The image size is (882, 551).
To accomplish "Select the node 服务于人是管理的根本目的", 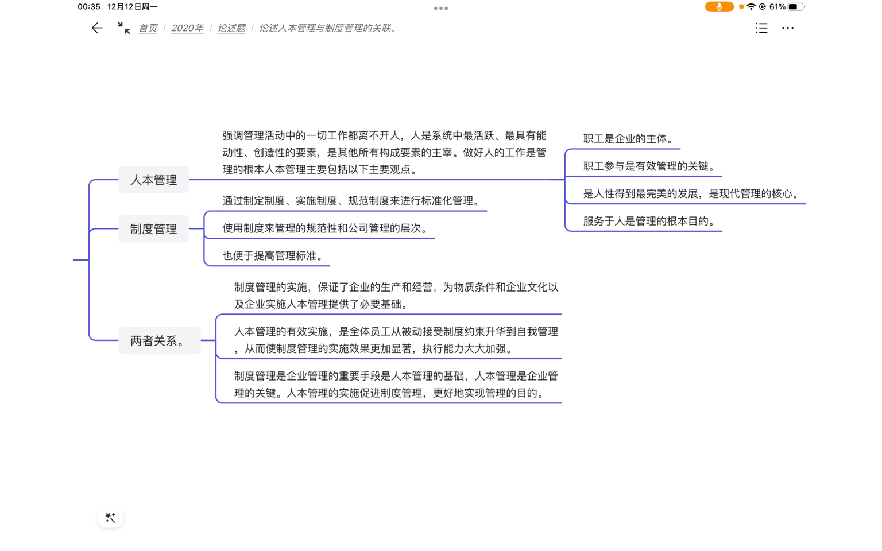I will (649, 222).
